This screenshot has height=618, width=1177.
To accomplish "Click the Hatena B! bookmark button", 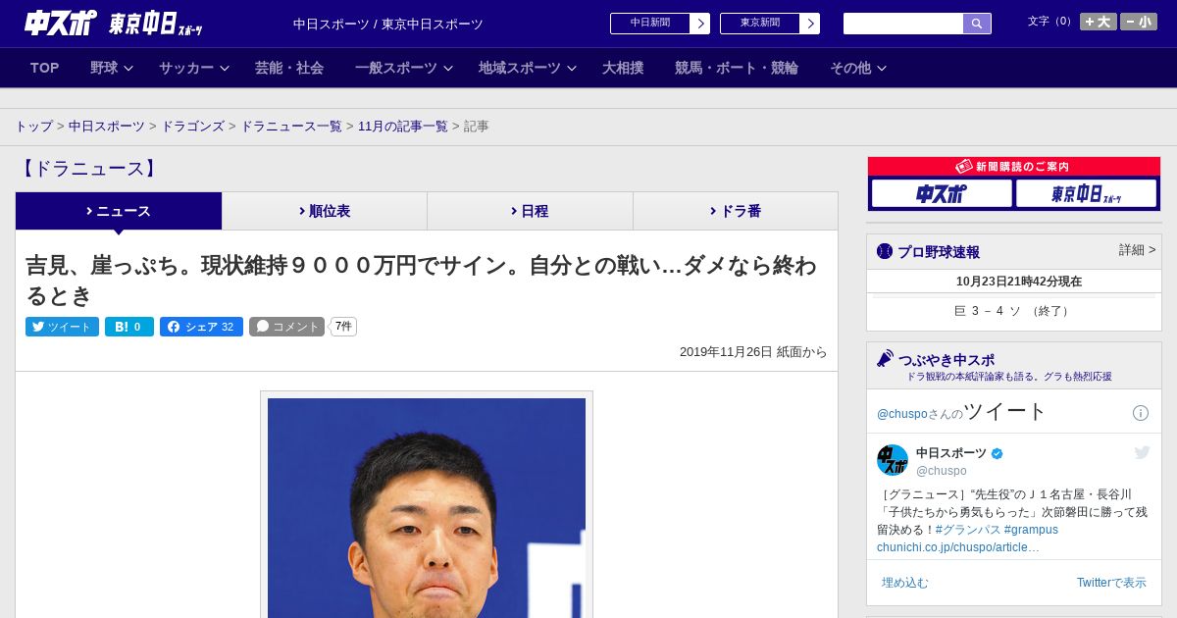I will (129, 327).
